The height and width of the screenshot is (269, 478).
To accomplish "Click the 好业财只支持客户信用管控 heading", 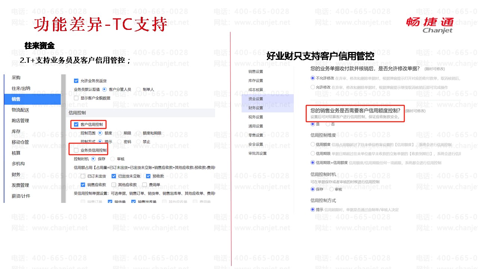I will pyautogui.click(x=320, y=56).
